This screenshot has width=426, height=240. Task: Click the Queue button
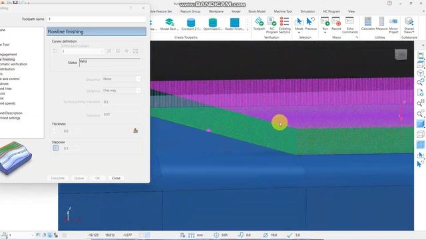pos(79,178)
